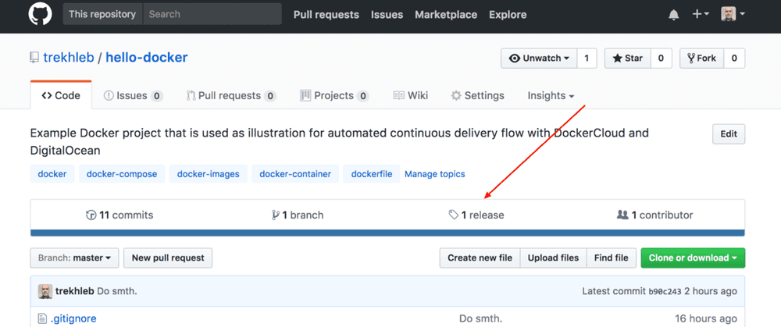
Task: Fork the hello-docker repository
Action: coord(702,59)
